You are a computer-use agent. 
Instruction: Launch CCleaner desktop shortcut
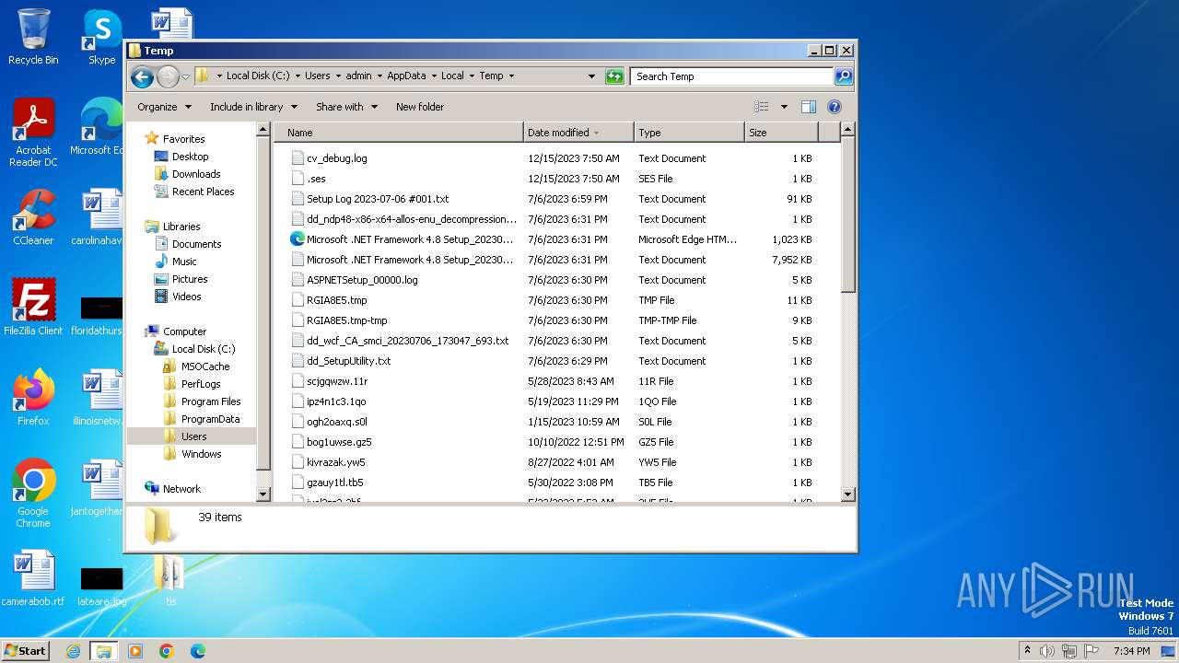[33, 218]
